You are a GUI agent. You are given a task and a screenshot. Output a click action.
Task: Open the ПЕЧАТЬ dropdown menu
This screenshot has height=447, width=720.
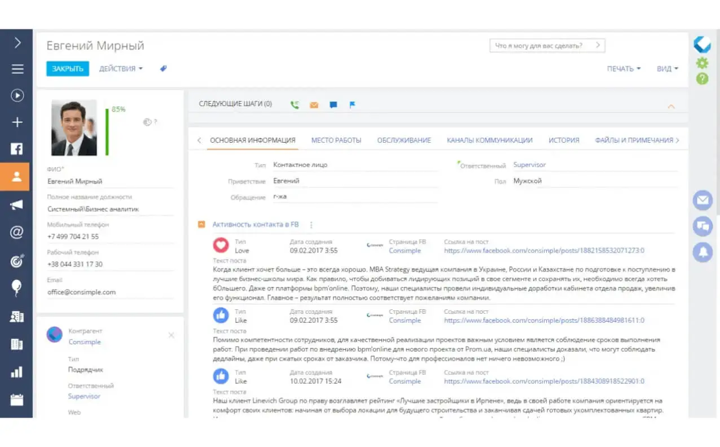pyautogui.click(x=624, y=69)
